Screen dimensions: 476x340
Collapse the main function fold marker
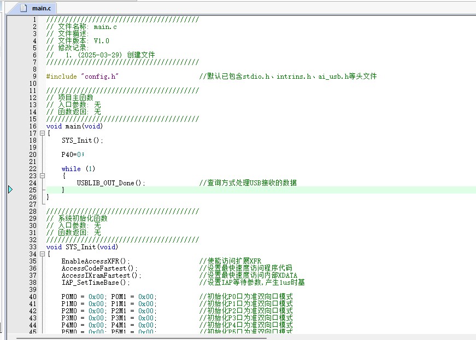(x=42, y=133)
